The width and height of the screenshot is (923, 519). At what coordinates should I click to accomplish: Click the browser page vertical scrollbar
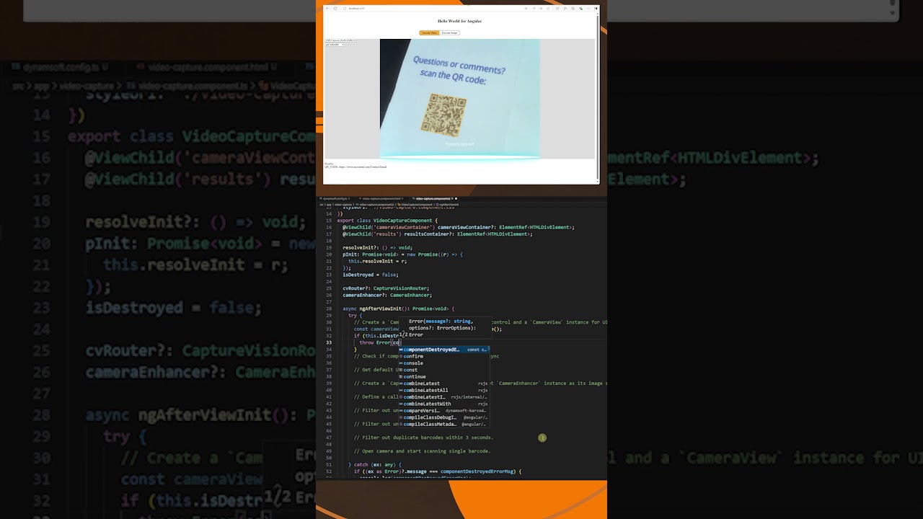pos(597,97)
